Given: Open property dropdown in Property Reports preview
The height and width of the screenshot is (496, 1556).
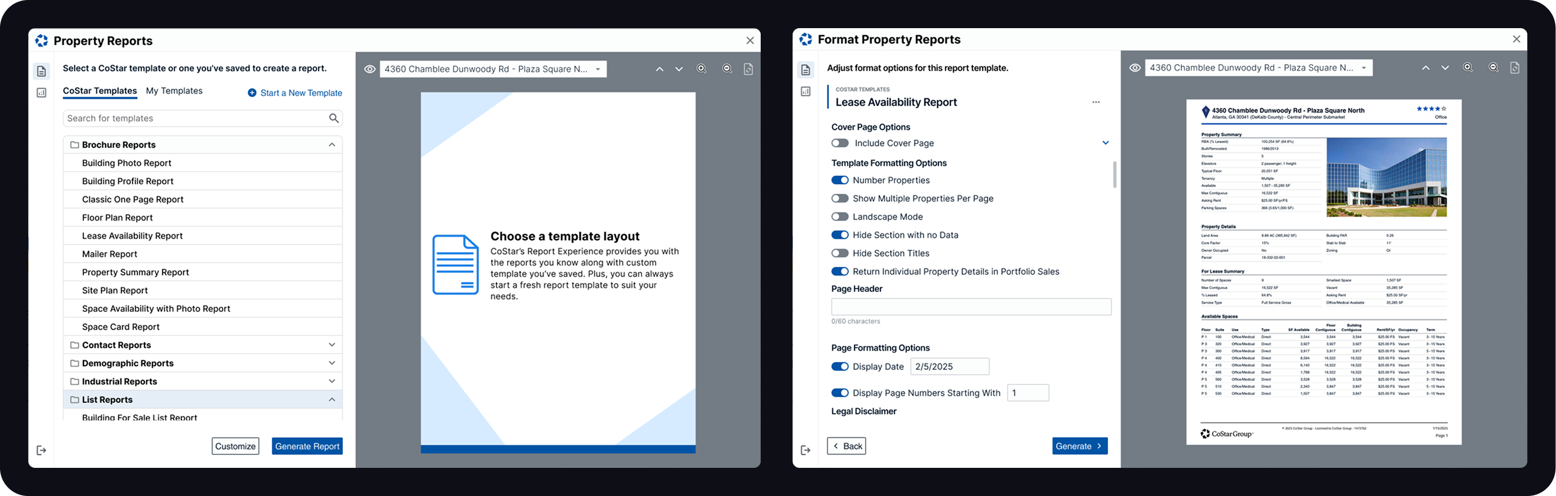Looking at the screenshot, I should coord(493,69).
